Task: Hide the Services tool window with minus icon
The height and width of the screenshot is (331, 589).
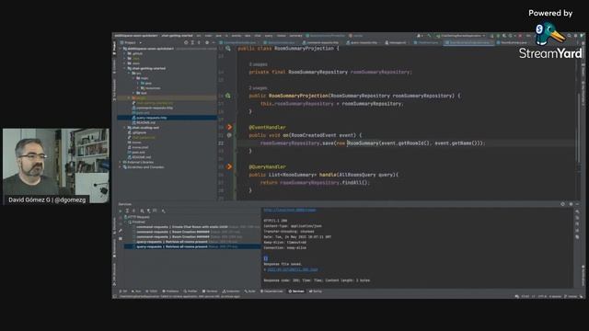Action: pos(577,204)
